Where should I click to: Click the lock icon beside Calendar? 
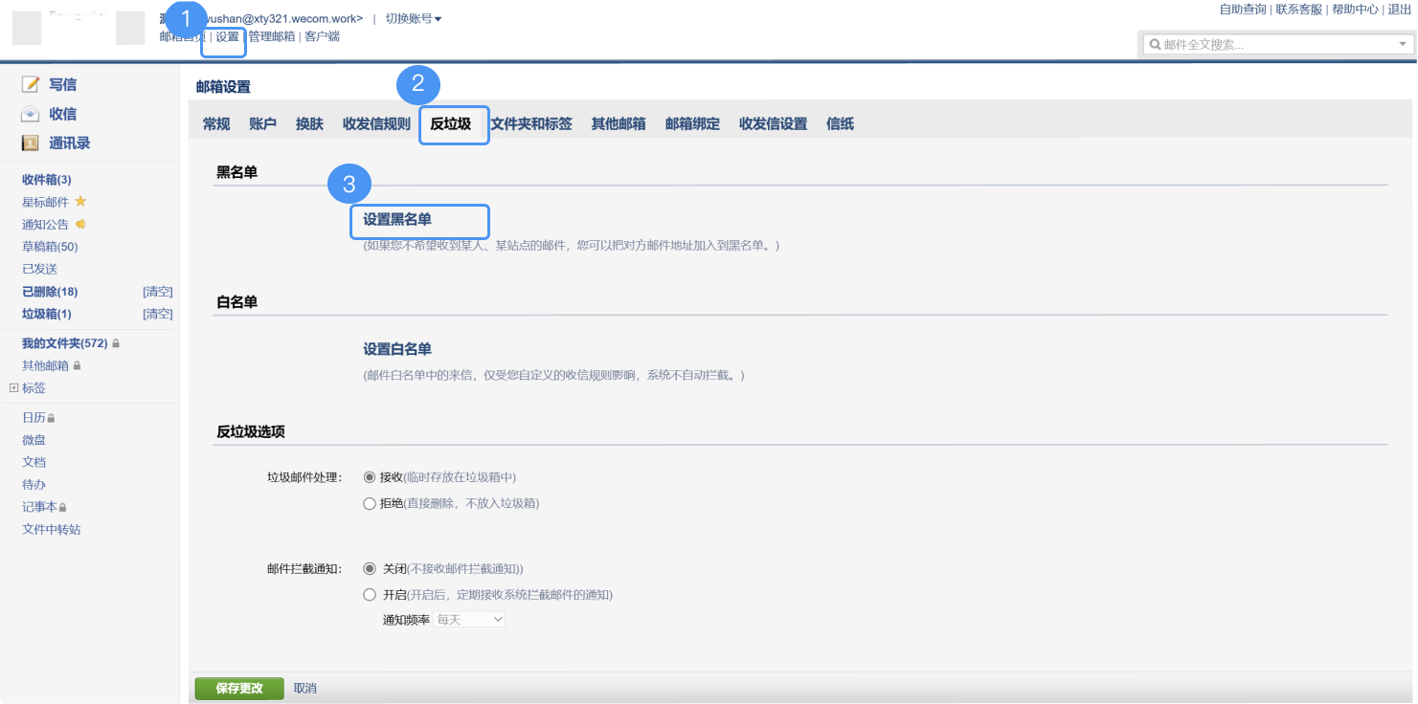tap(52, 418)
